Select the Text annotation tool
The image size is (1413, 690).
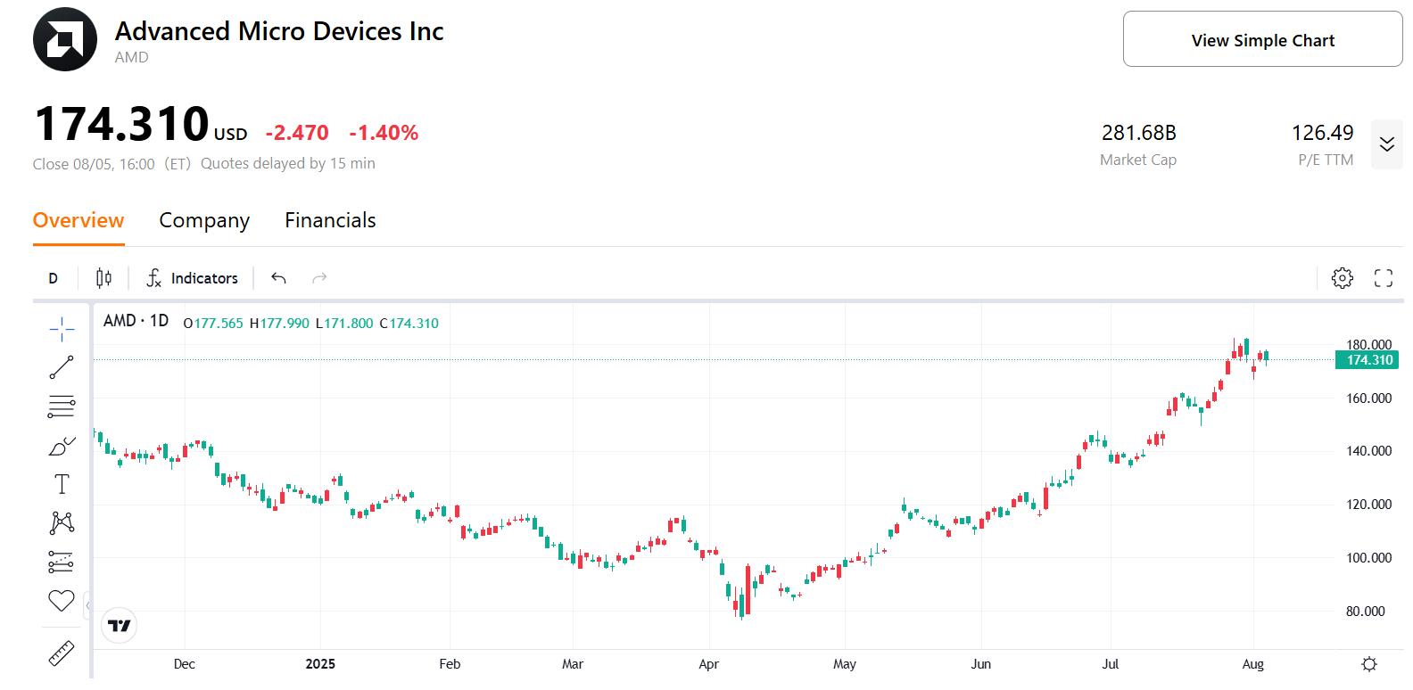pos(61,483)
